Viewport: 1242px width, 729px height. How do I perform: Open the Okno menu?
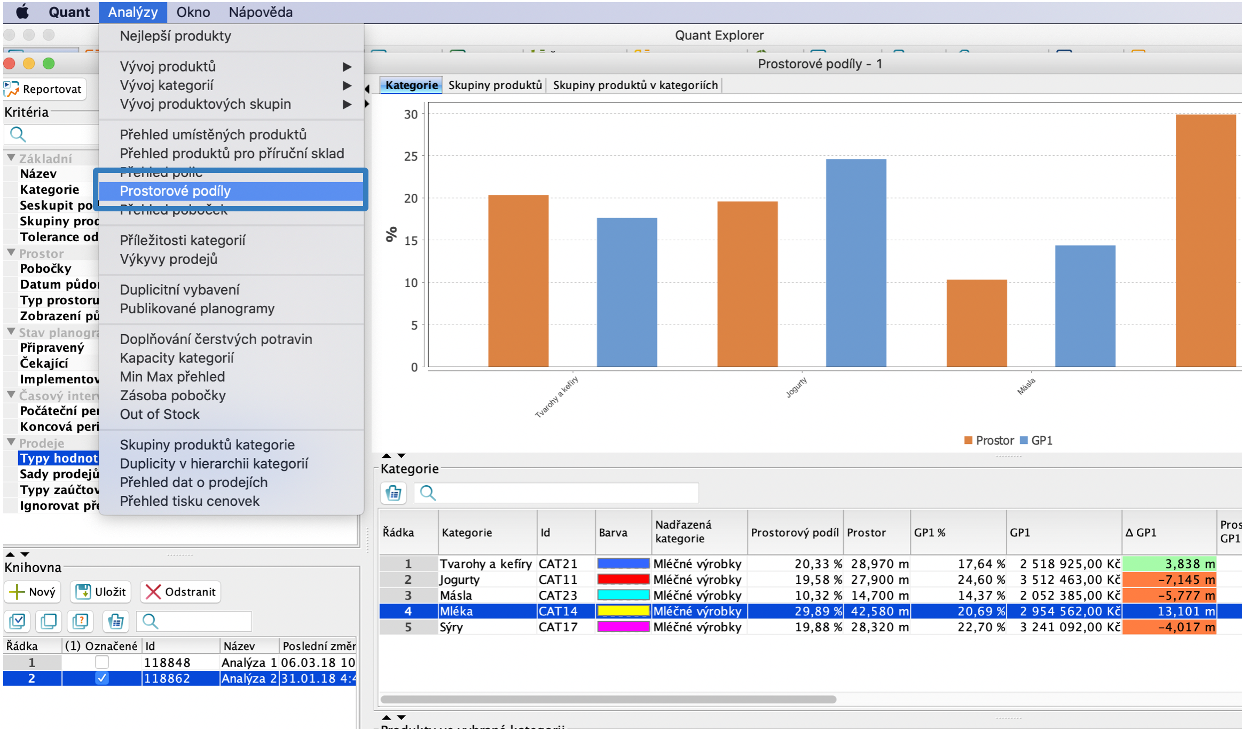[x=193, y=12]
